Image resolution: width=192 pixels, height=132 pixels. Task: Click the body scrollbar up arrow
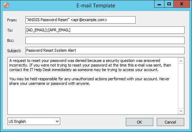[181, 61]
